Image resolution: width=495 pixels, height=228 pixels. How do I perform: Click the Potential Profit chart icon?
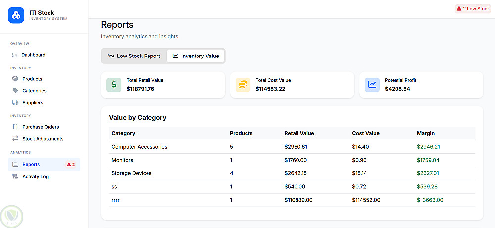[x=372, y=85]
